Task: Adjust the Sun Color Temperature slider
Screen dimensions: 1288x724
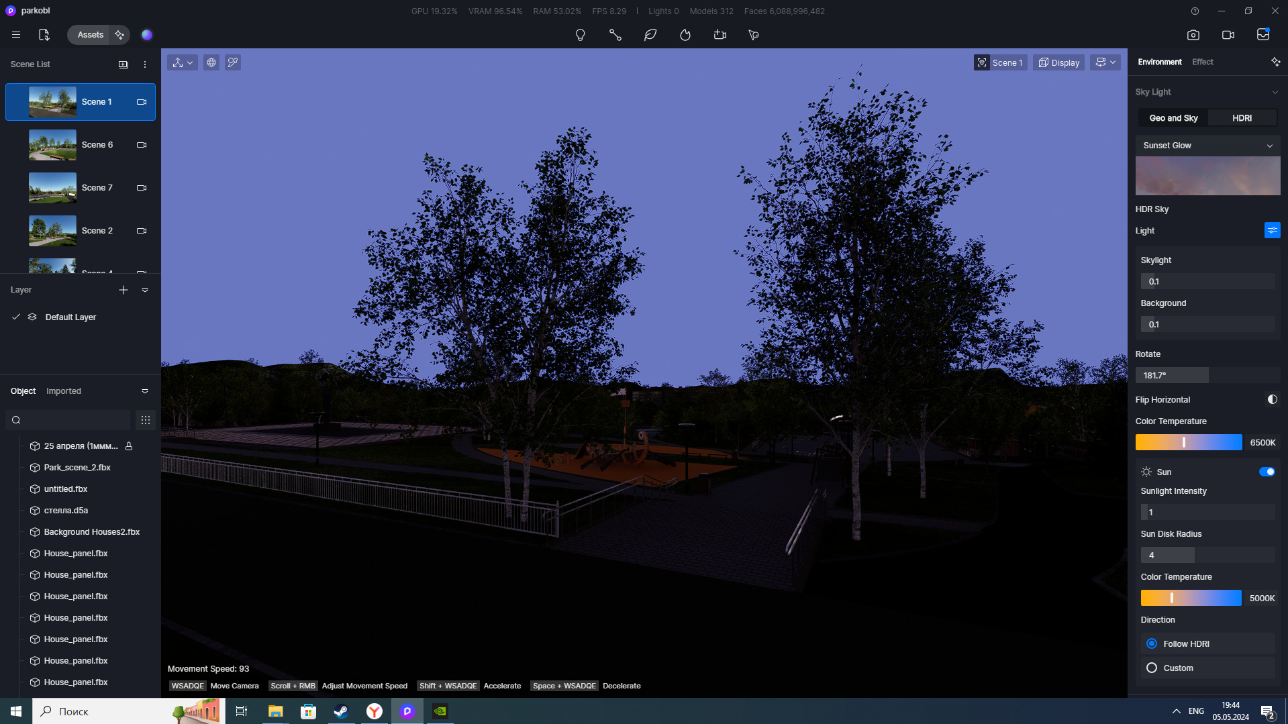Action: (1191, 598)
